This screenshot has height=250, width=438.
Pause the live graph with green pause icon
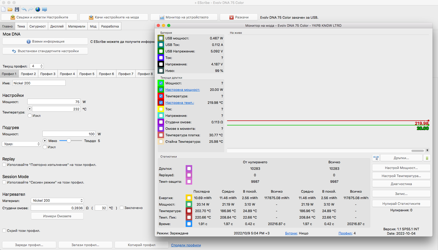tap(427, 158)
